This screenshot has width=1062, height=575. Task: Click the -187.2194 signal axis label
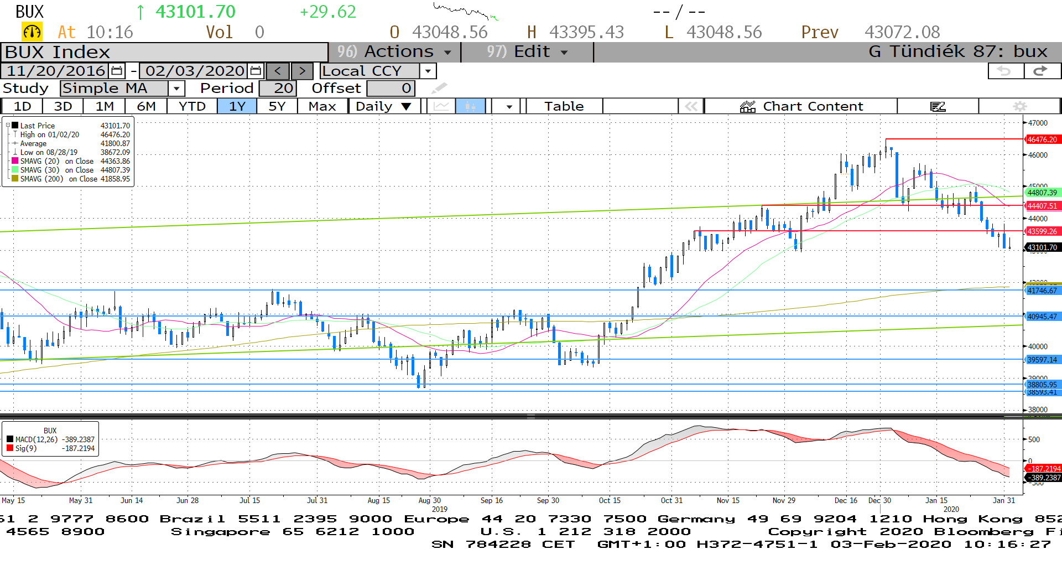1043,468
